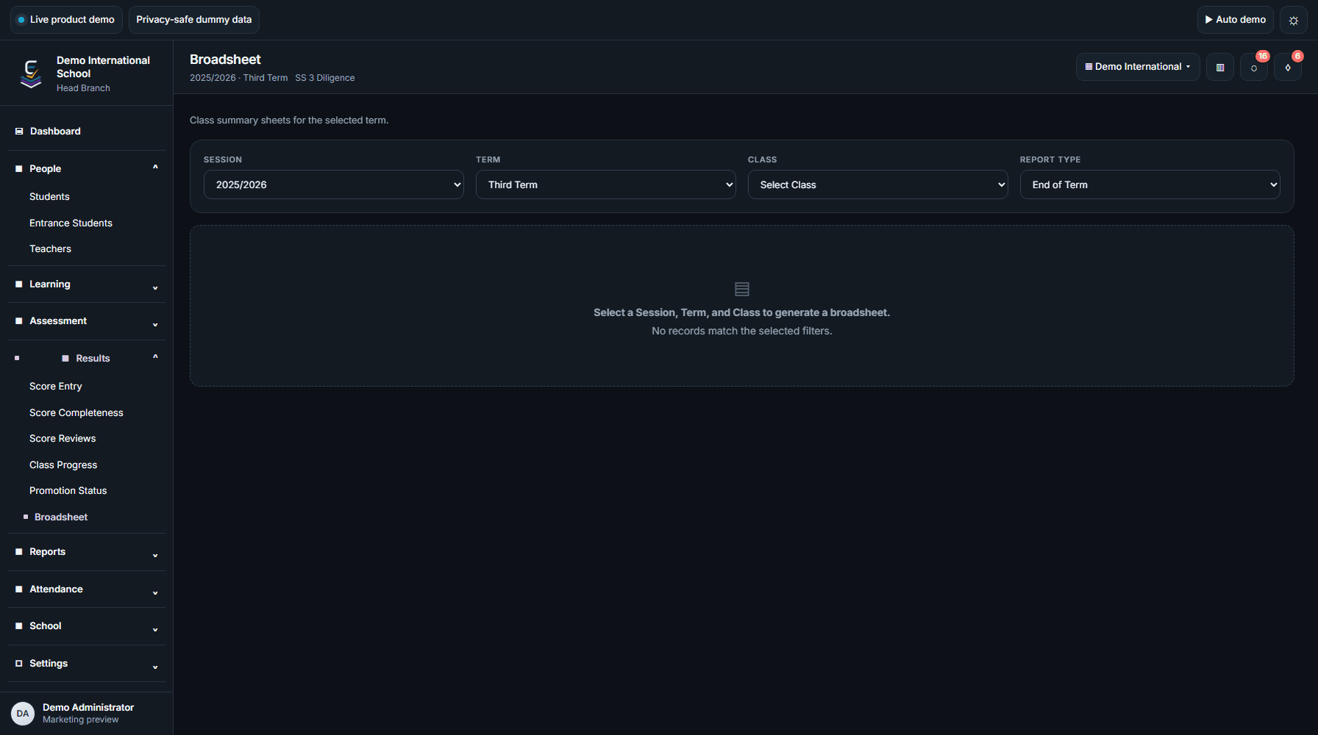
Task: Open Class Progress
Action: tap(63, 465)
